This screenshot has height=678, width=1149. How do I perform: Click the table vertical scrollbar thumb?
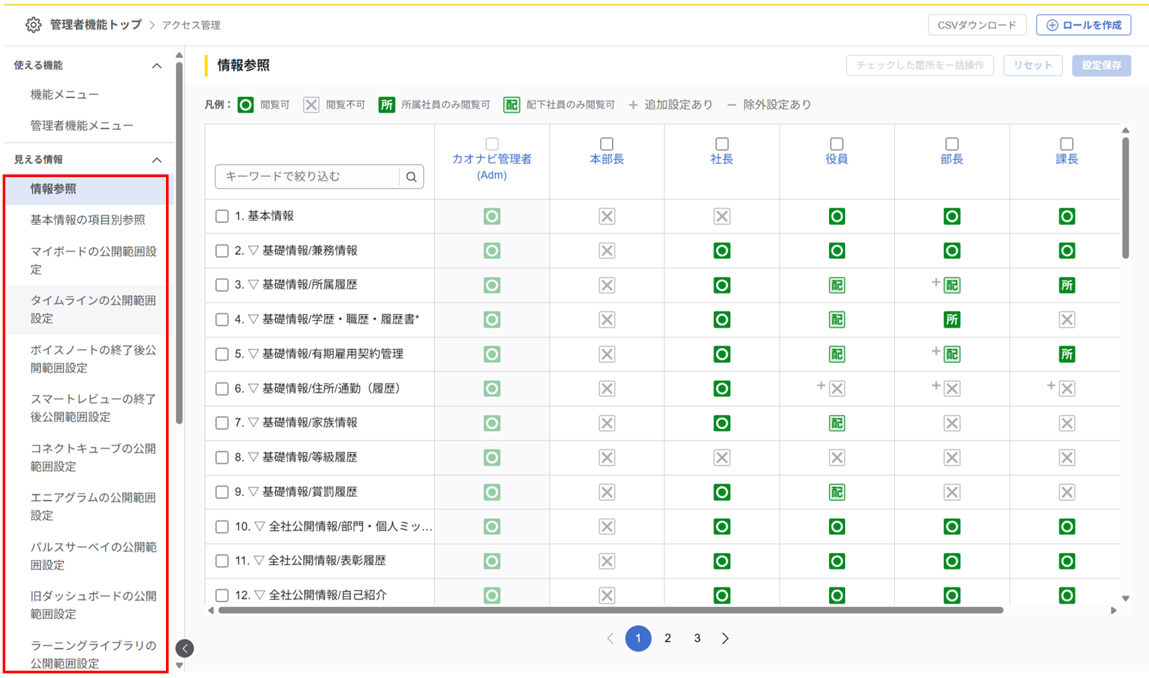[1126, 198]
